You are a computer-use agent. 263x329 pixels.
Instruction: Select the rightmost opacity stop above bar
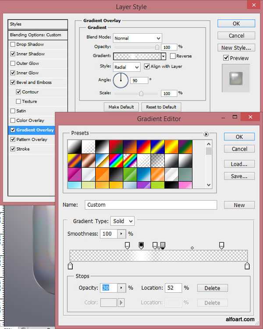[x=221, y=245]
